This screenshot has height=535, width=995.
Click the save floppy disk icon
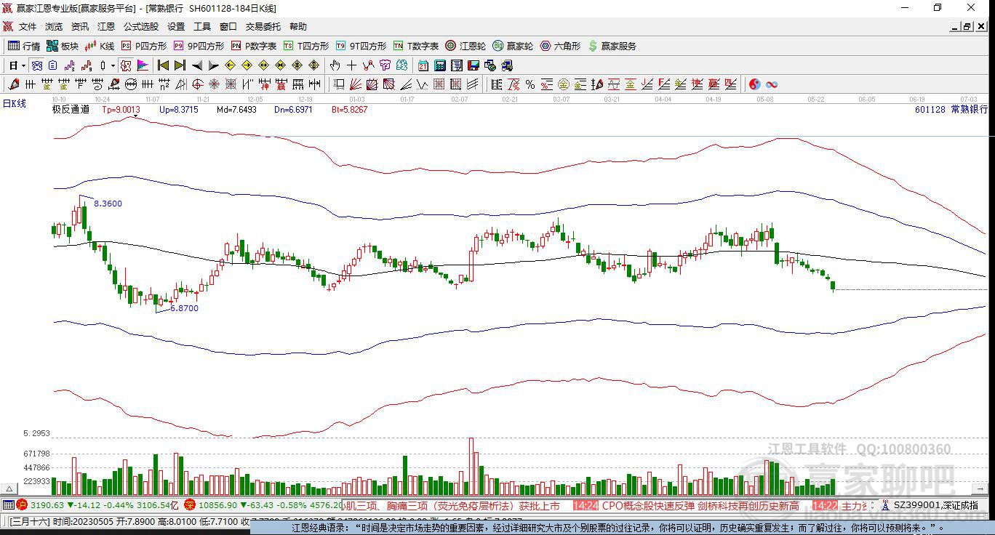(473, 65)
